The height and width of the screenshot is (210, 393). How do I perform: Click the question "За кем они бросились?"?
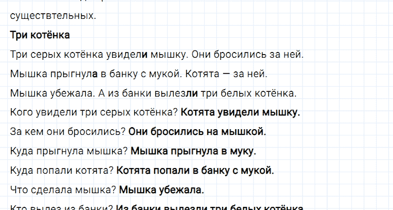(67, 132)
